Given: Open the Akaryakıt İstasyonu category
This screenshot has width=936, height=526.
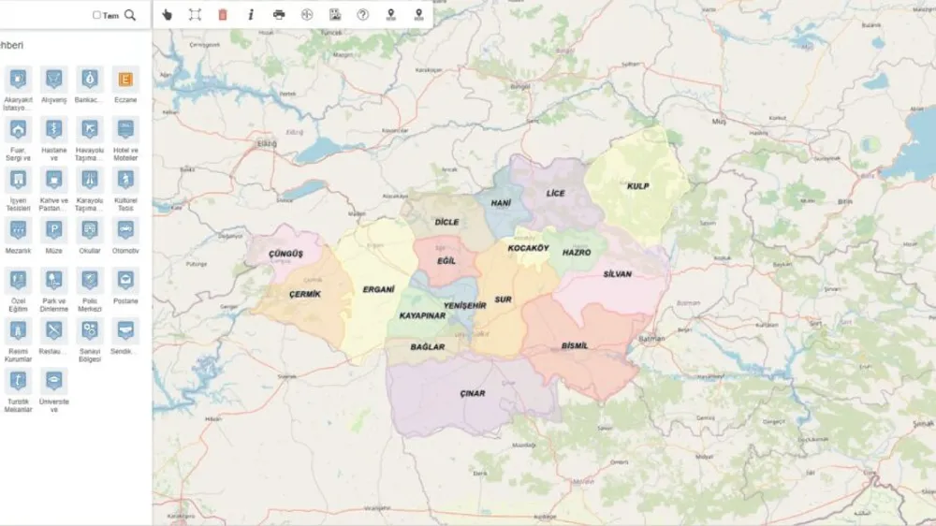Looking at the screenshot, I should pyautogui.click(x=18, y=80).
